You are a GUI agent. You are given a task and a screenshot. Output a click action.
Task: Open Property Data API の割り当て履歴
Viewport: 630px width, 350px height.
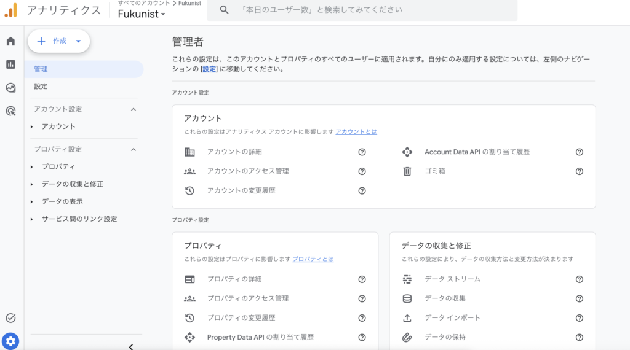(260, 337)
